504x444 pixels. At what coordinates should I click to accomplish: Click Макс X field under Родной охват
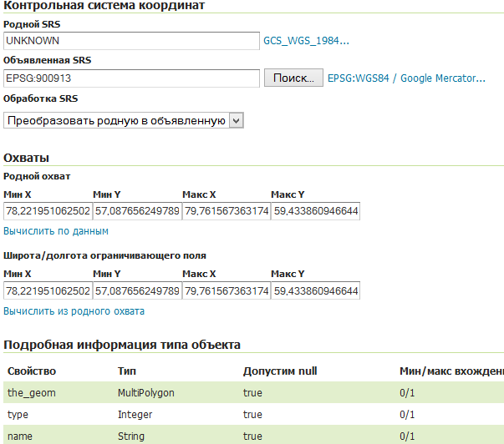tap(227, 211)
